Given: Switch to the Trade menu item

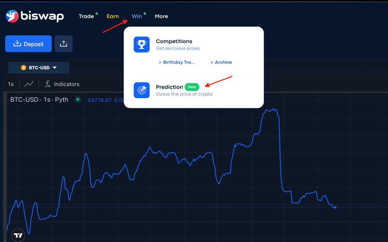Looking at the screenshot, I should pos(86,16).
